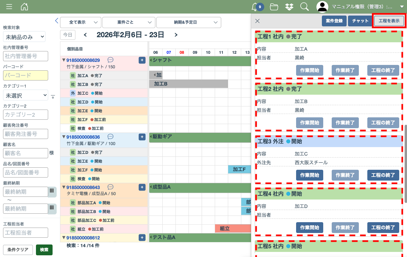Open chat bubble for 9185000008629
The height and width of the screenshot is (257, 407).
point(110,60)
